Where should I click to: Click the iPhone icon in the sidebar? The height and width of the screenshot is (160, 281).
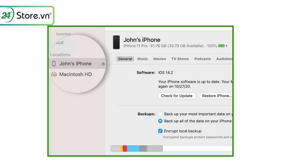(x=54, y=64)
